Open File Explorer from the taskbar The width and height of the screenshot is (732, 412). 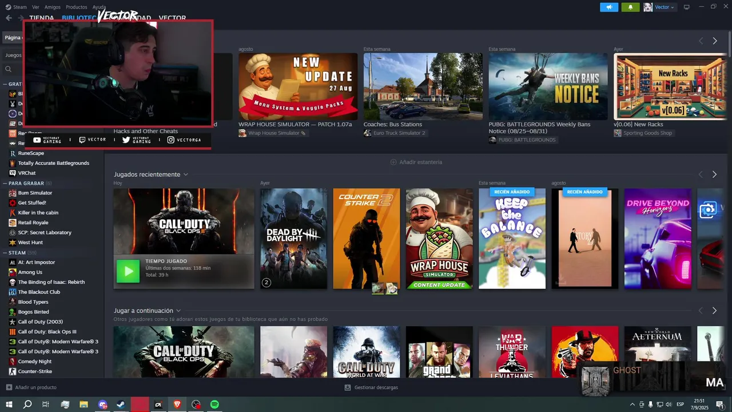pyautogui.click(x=84, y=405)
